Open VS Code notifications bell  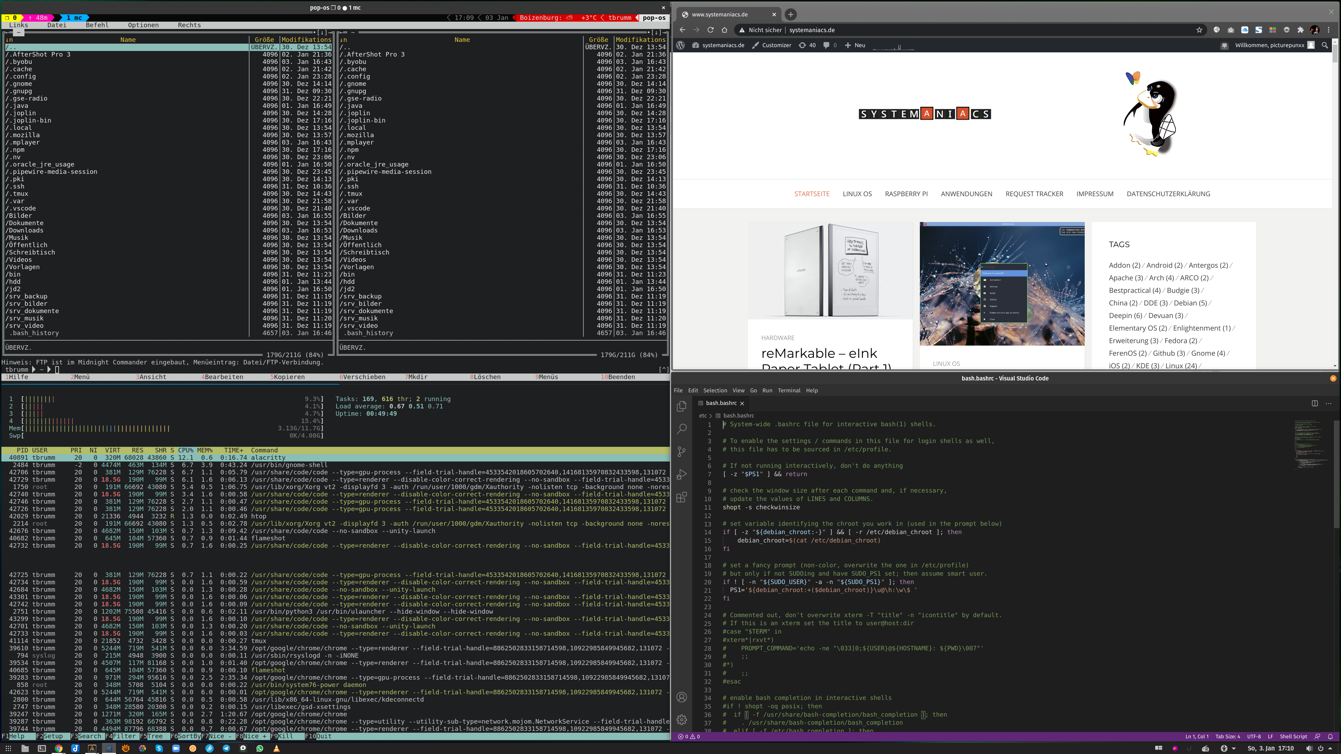[x=1330, y=736]
